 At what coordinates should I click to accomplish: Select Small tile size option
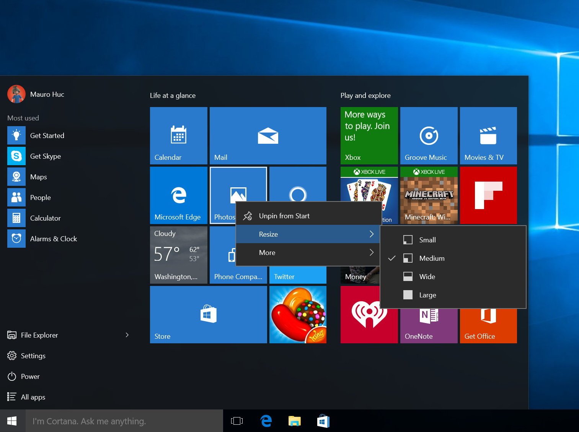pyautogui.click(x=427, y=240)
